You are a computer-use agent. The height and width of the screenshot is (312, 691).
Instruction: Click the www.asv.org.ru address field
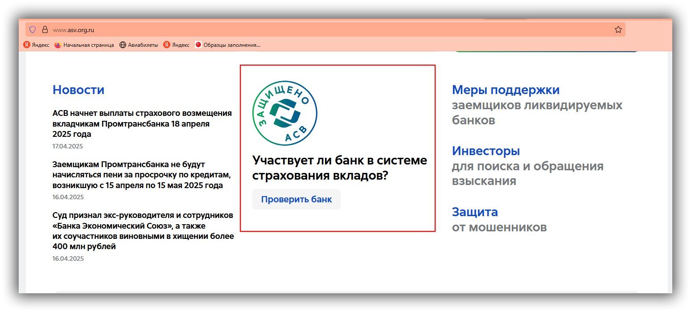coord(312,30)
